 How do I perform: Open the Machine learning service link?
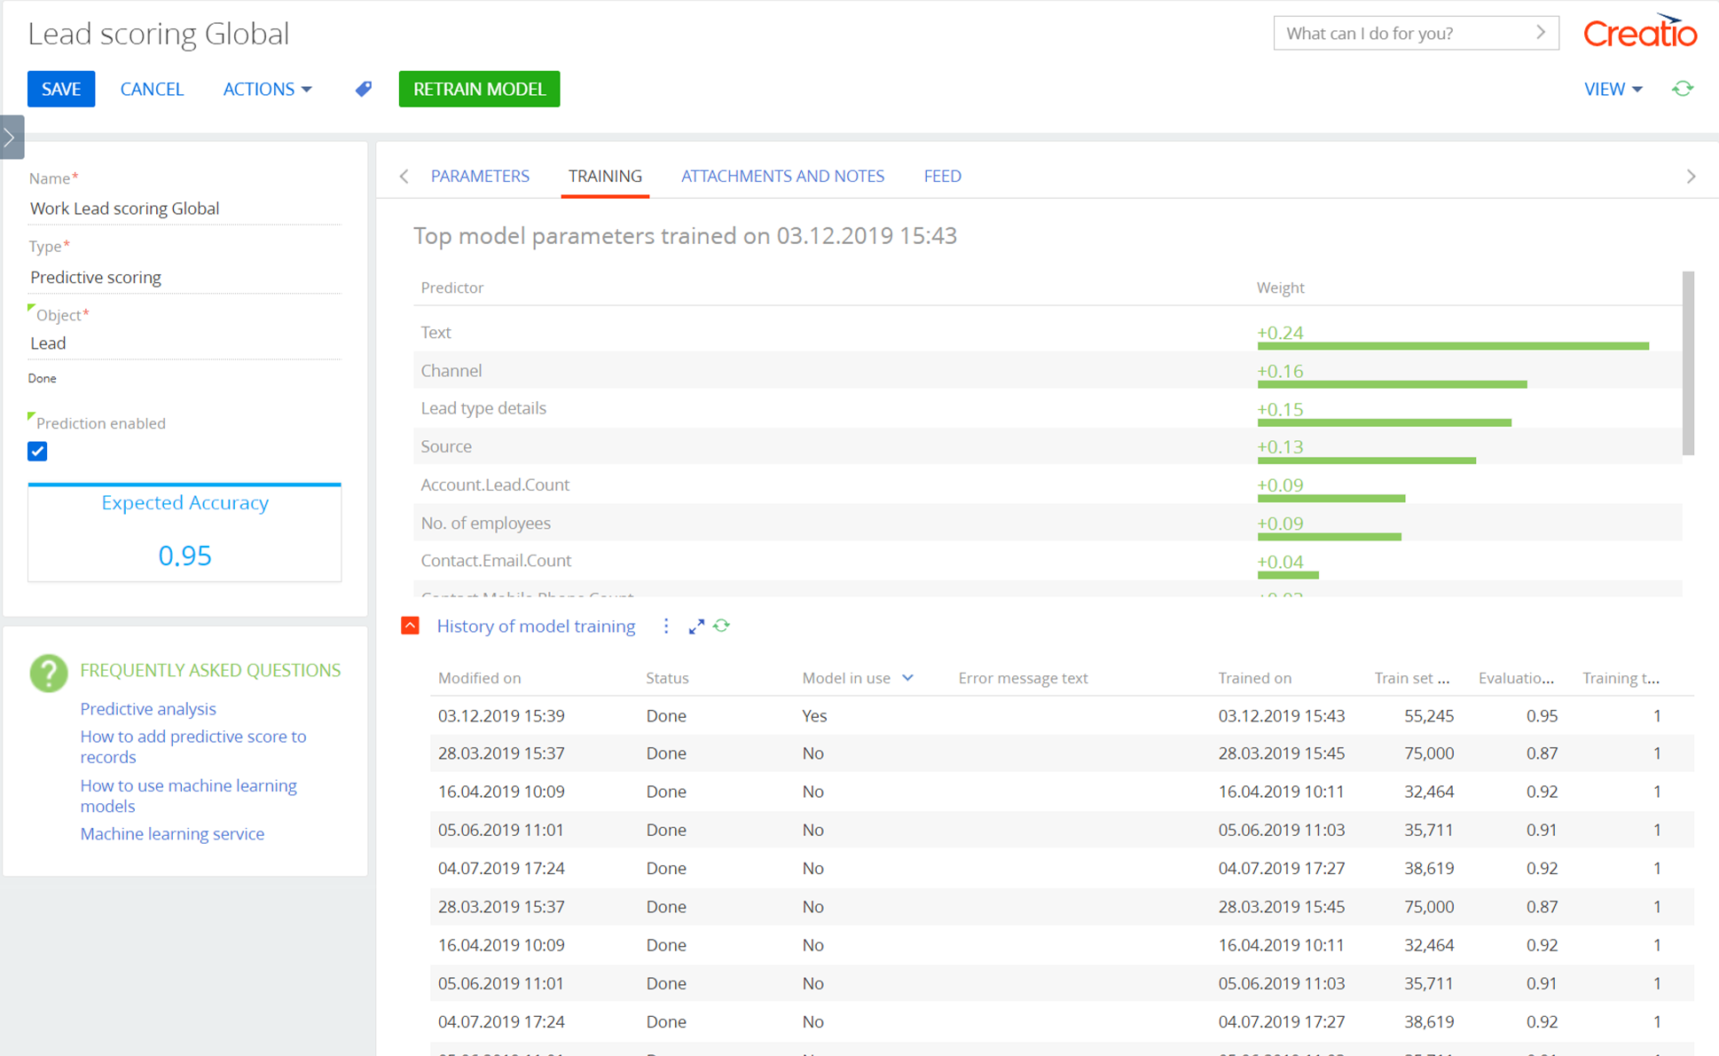point(172,833)
